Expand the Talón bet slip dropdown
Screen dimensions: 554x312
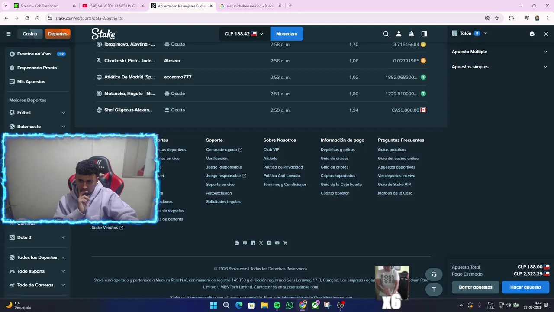pyautogui.click(x=470, y=33)
